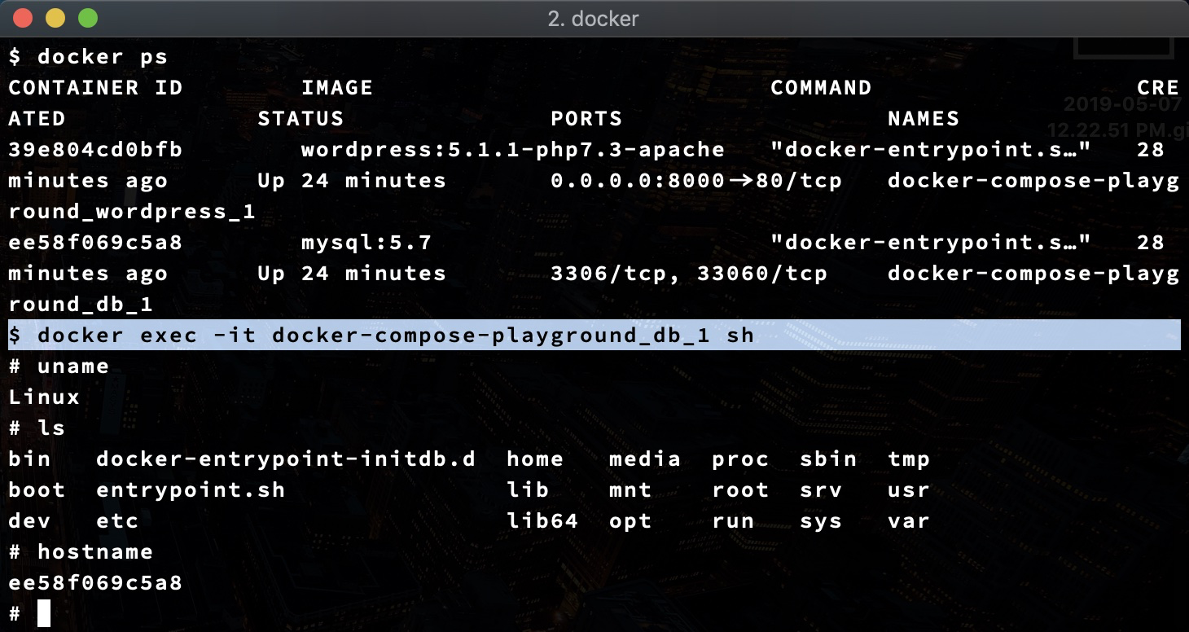Click the "docker ps" command text
The image size is (1189, 632).
(x=103, y=57)
